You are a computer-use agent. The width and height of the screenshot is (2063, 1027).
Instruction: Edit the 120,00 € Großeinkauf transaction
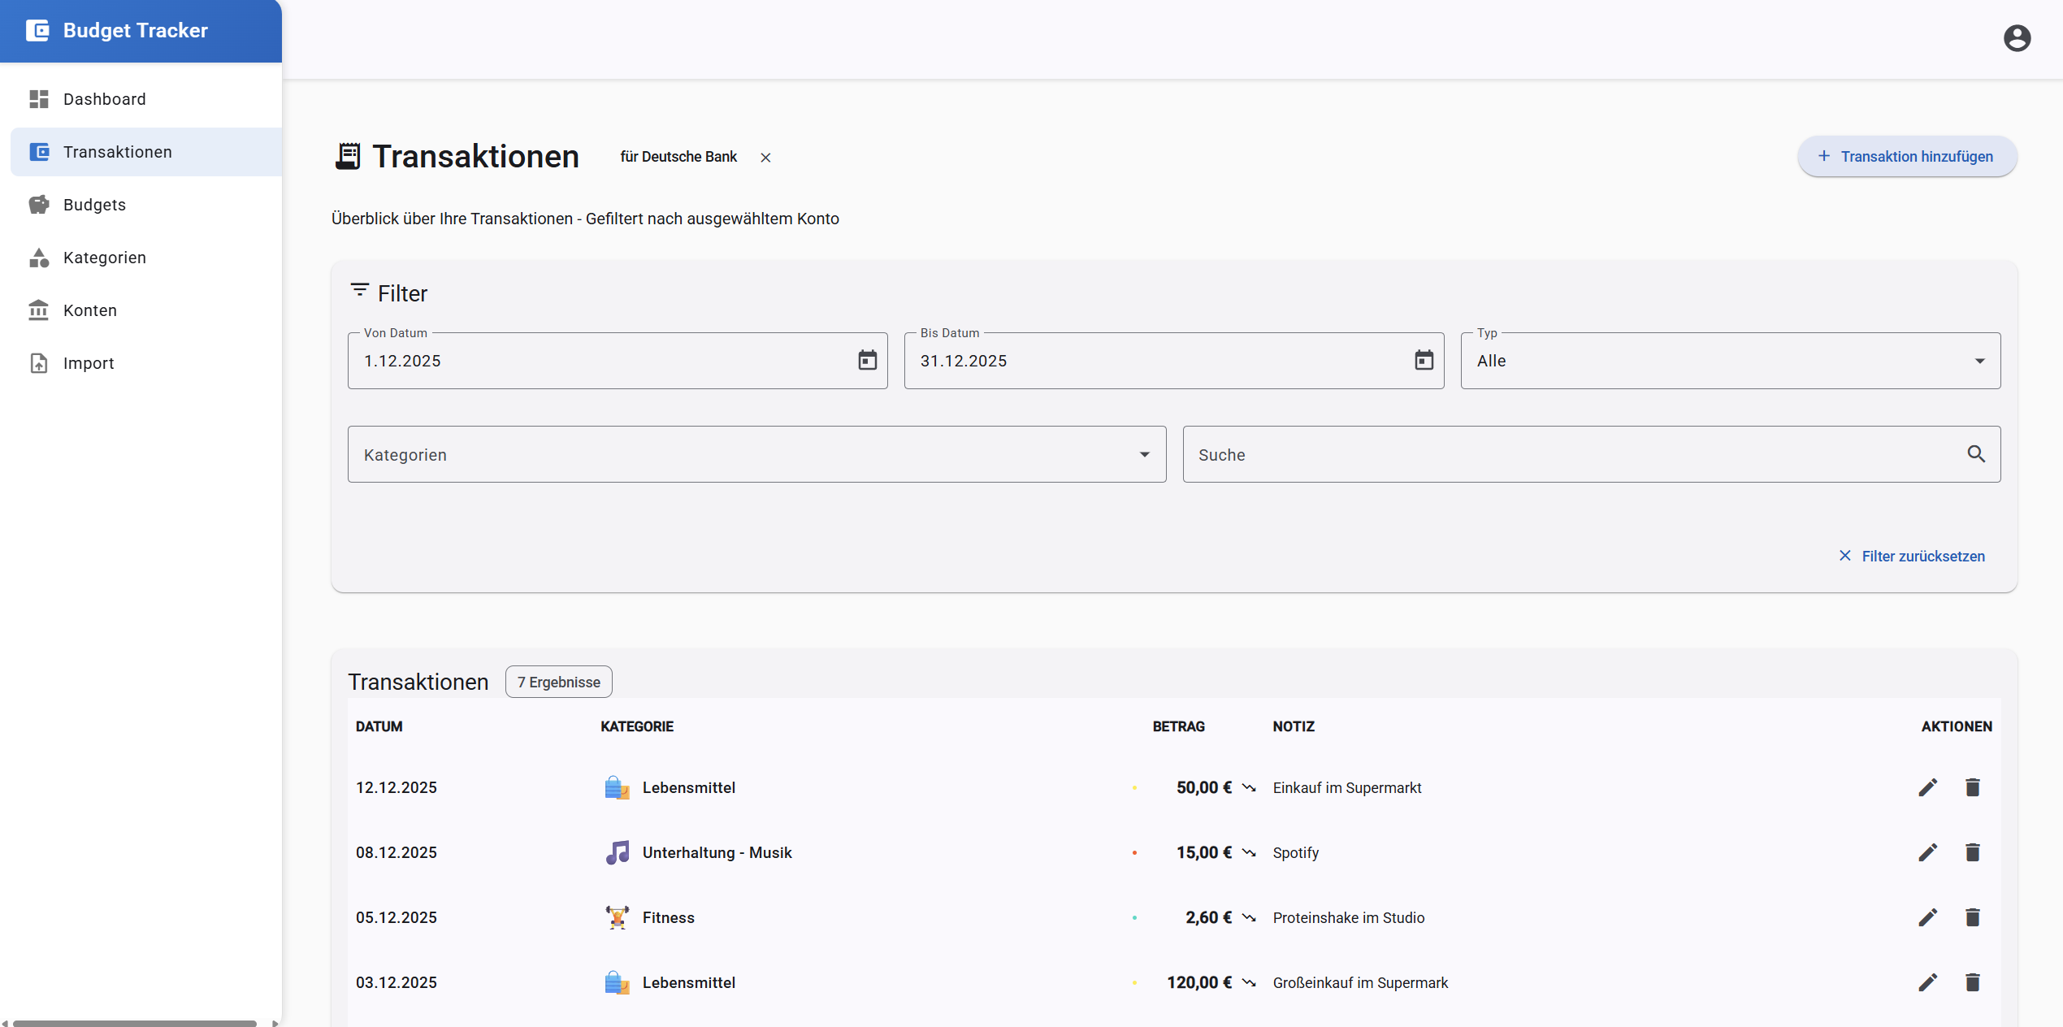coord(1927,982)
